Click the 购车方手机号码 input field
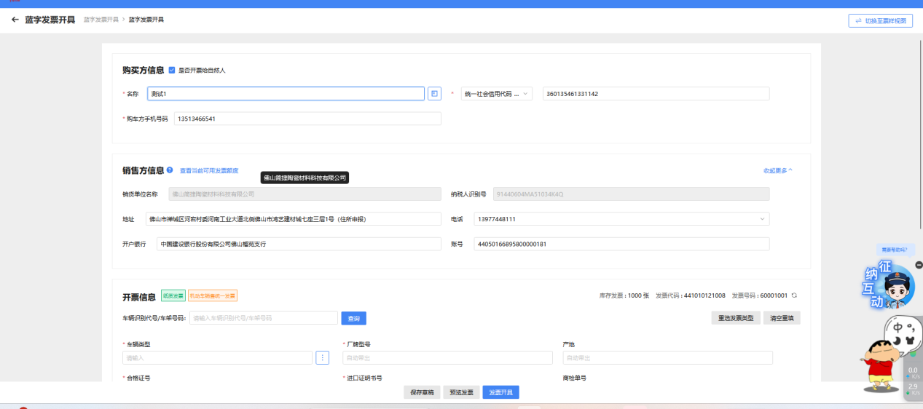The height and width of the screenshot is (409, 923). click(307, 119)
